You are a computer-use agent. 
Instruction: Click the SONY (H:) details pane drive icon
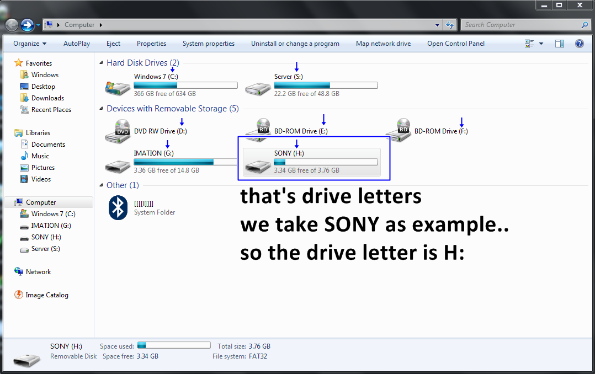[26, 360]
